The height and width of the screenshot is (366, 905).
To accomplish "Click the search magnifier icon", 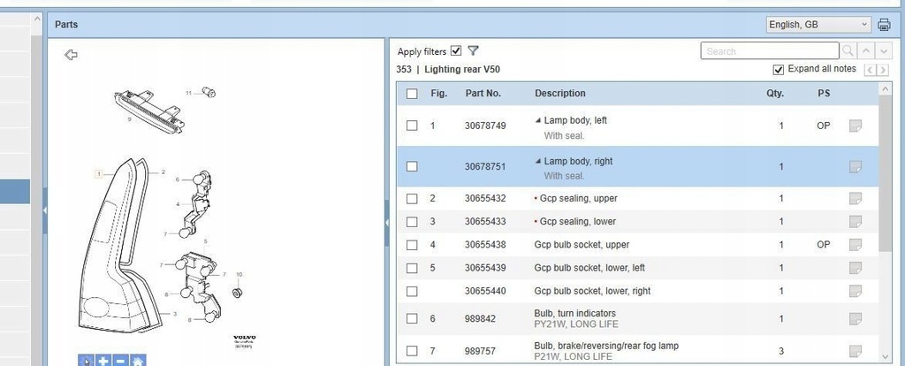I will (848, 50).
